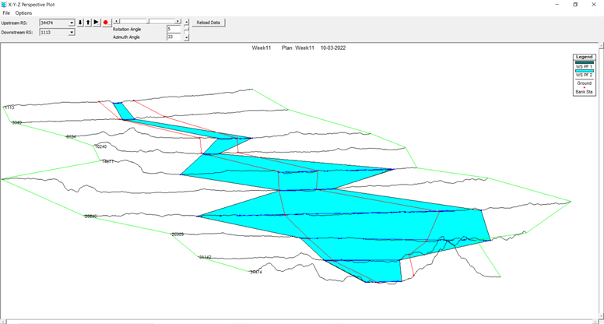
Task: Click the rotation slider left arrow
Action: point(116,21)
